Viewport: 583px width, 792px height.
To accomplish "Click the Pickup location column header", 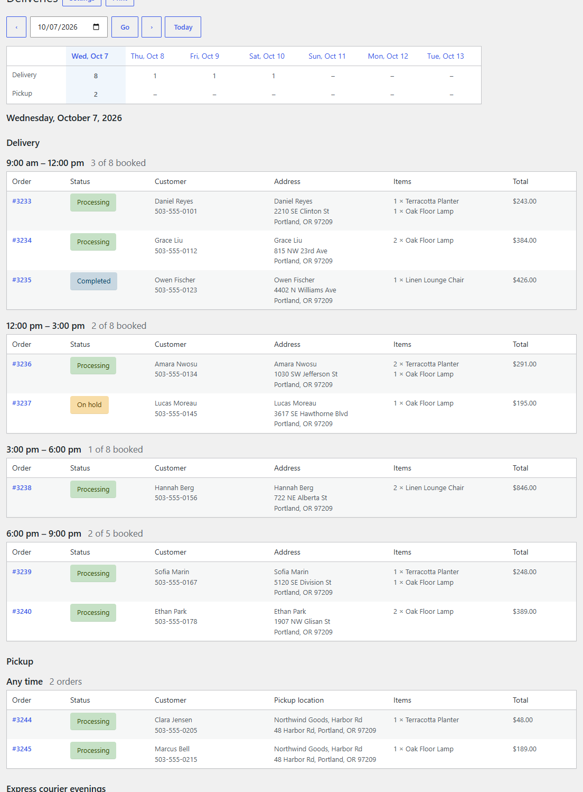I will point(299,700).
